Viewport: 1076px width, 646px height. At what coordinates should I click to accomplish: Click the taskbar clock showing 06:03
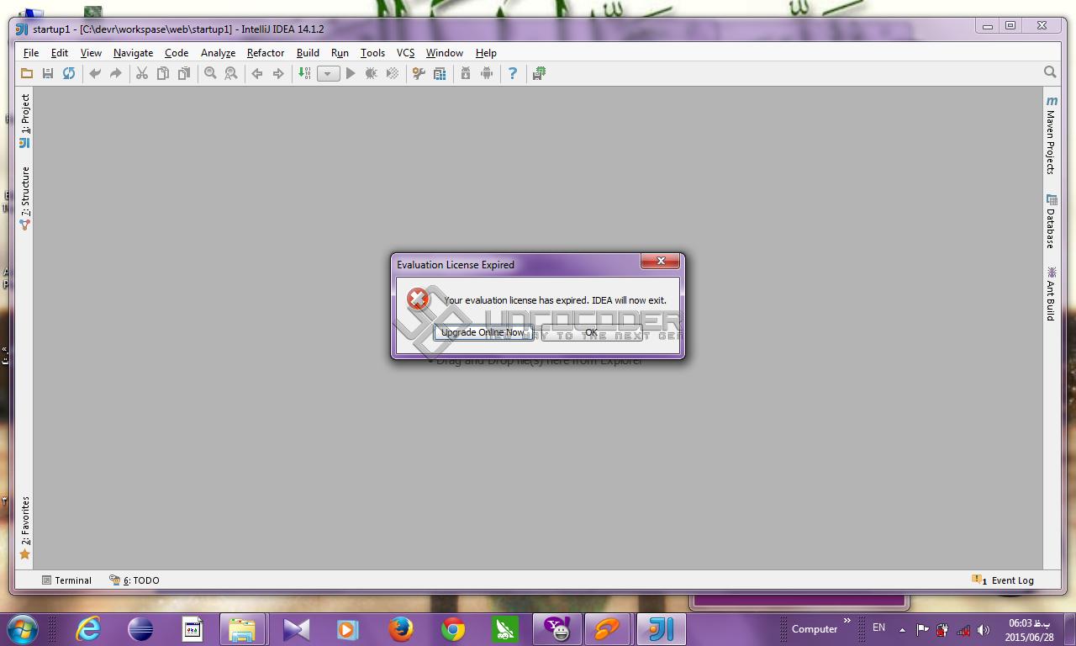coord(1029,630)
